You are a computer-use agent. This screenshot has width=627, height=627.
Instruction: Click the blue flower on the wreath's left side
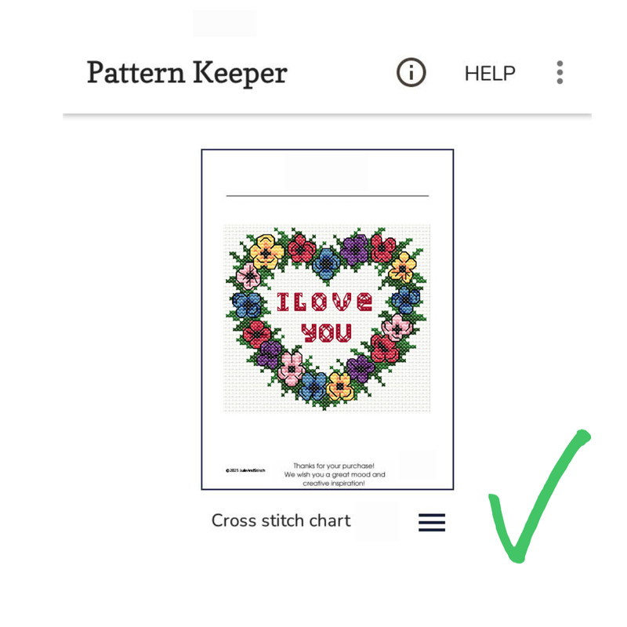pyautogui.click(x=247, y=305)
